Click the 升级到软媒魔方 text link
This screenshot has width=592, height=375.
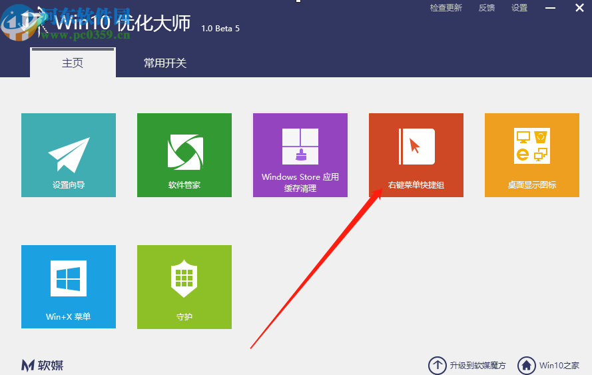click(477, 365)
